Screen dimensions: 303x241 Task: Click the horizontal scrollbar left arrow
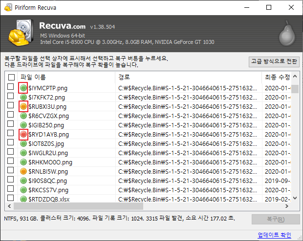(x=9, y=206)
